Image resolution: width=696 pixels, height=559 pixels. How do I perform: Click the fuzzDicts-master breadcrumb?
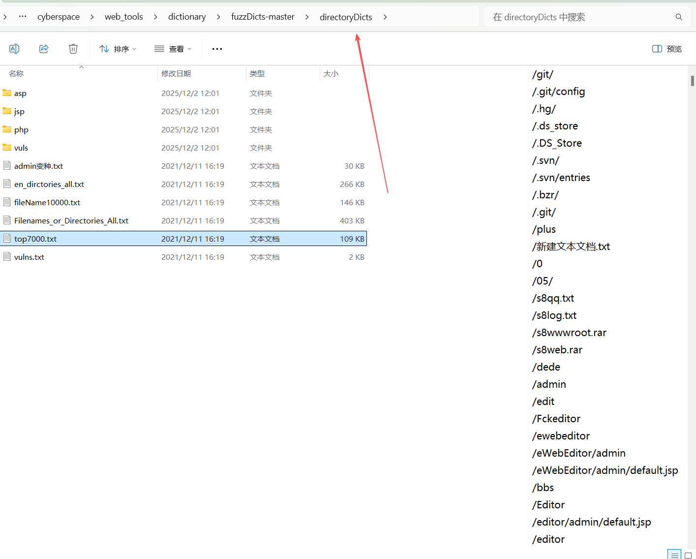coord(263,17)
